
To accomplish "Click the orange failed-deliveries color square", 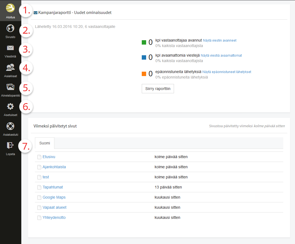I will tap(144, 74).
